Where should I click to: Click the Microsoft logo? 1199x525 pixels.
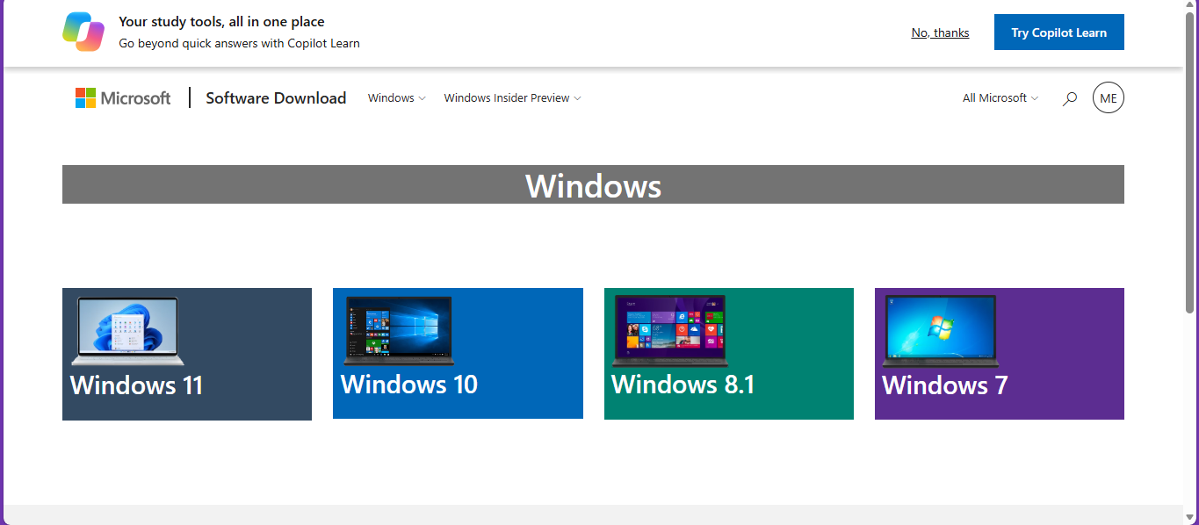pyautogui.click(x=123, y=98)
